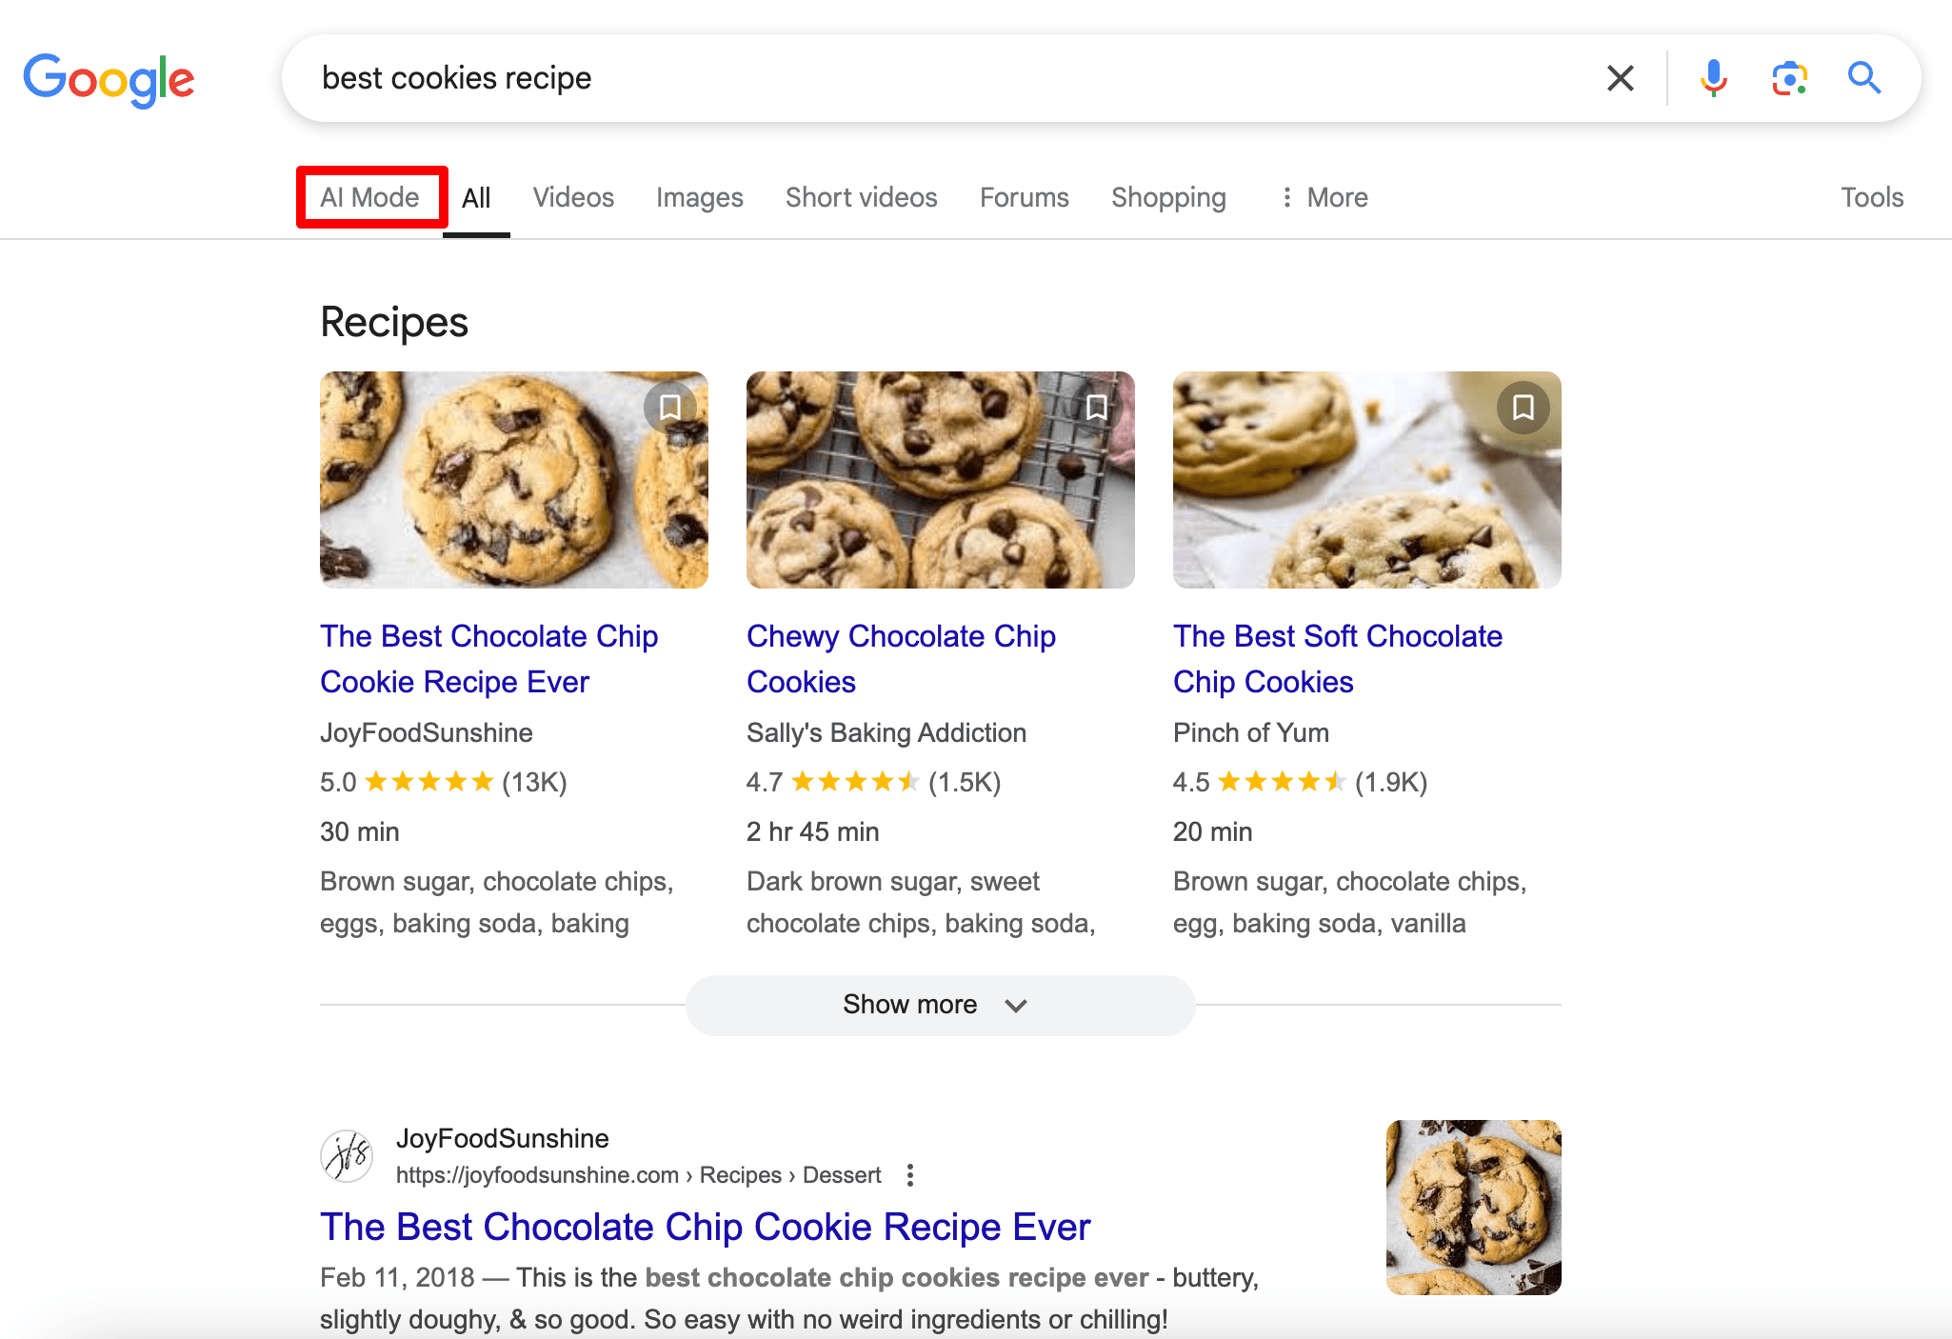Switch to AI Mode
The width and height of the screenshot is (1952, 1339).
click(x=370, y=197)
